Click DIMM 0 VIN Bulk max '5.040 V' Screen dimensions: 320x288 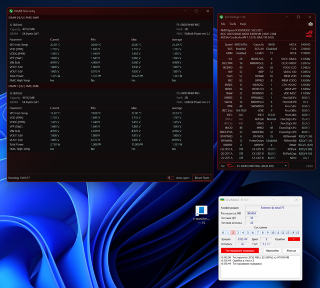136,62
